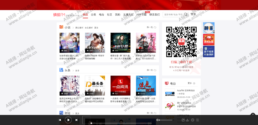Open 更多 beside 头条

click(77, 71)
